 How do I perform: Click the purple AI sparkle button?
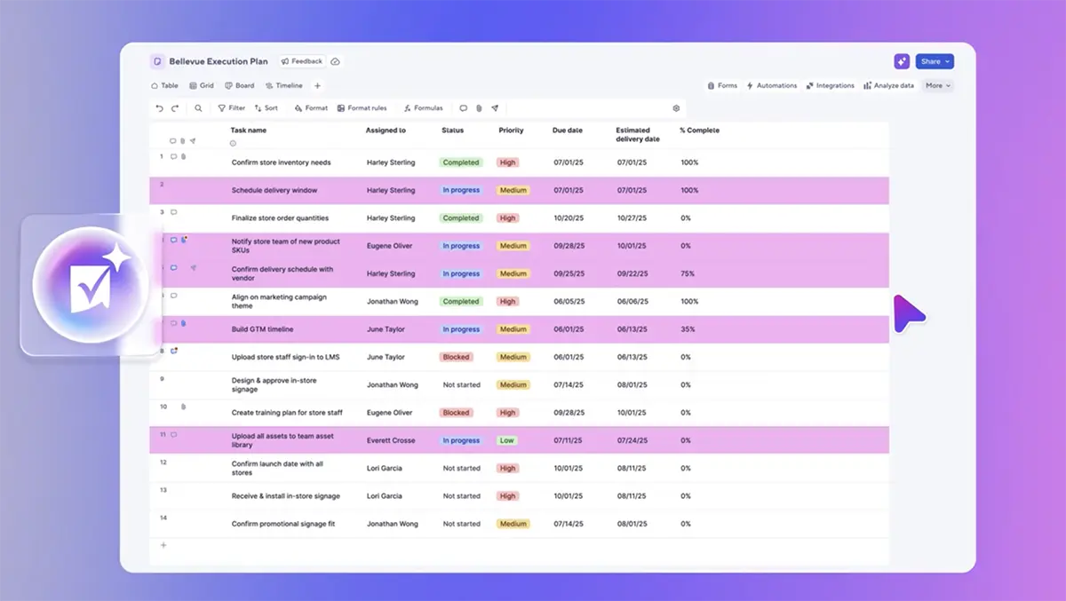[x=902, y=61]
